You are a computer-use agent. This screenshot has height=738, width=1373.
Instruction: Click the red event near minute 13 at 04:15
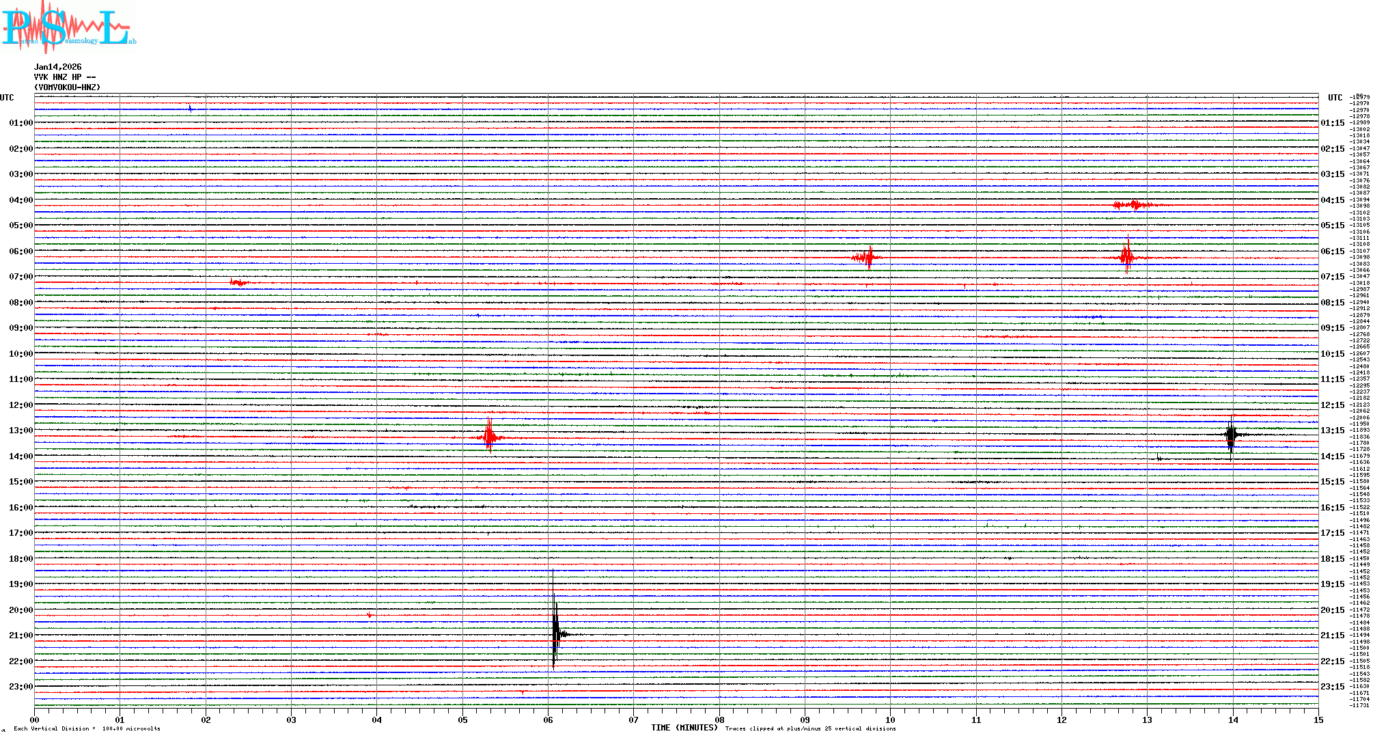pyautogui.click(x=1135, y=205)
